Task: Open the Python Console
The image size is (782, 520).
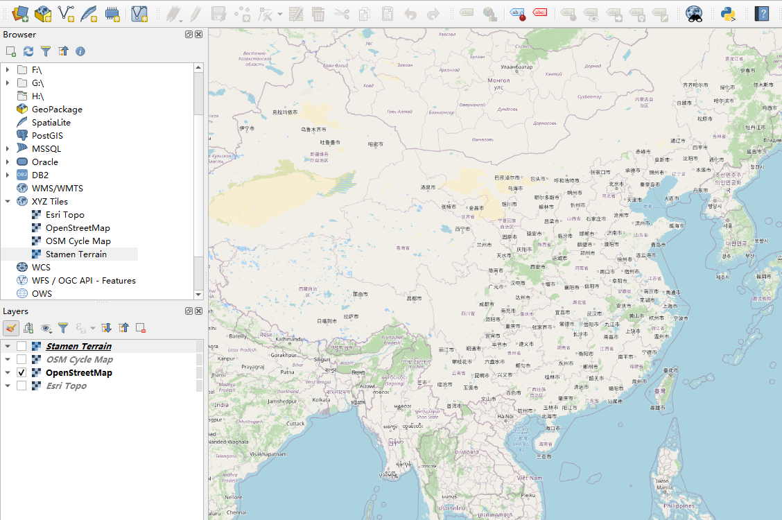Action: tap(727, 12)
